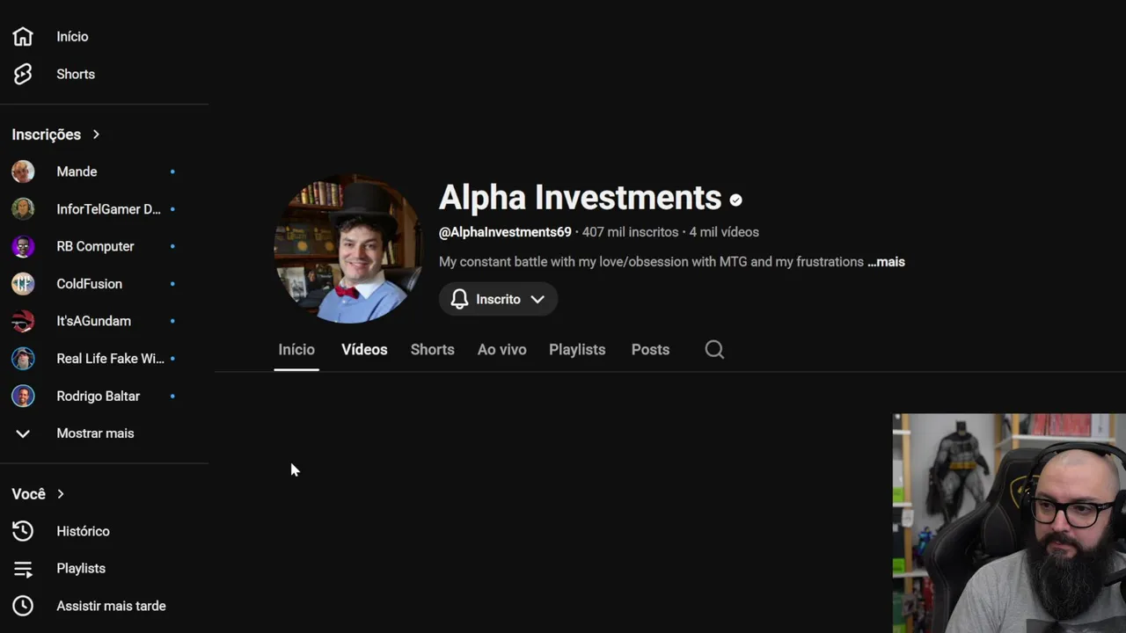Open the Mande channel avatar

pyautogui.click(x=23, y=171)
